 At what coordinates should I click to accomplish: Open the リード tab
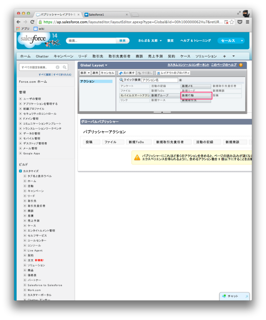pos(83,56)
